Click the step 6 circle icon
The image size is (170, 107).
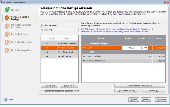pyautogui.click(x=7, y=50)
